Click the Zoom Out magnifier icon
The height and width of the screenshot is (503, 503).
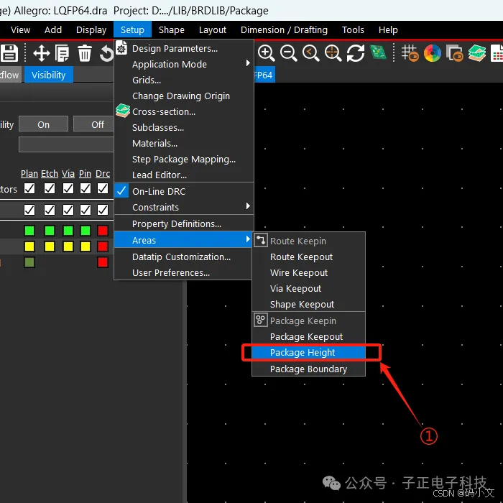click(288, 53)
